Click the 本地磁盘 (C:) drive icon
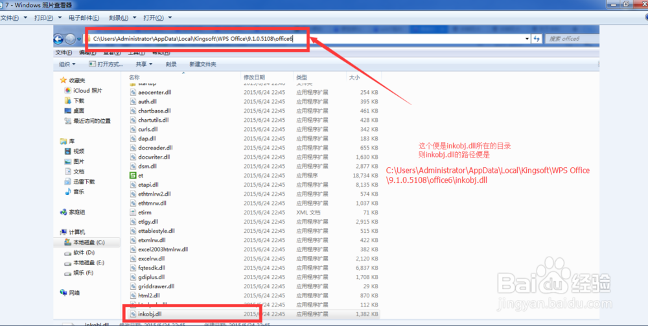This screenshot has width=648, height=326. (x=68, y=242)
